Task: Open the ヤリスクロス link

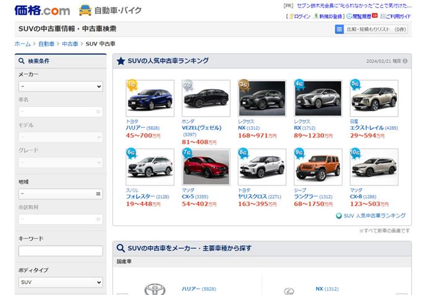Action: (x=252, y=196)
